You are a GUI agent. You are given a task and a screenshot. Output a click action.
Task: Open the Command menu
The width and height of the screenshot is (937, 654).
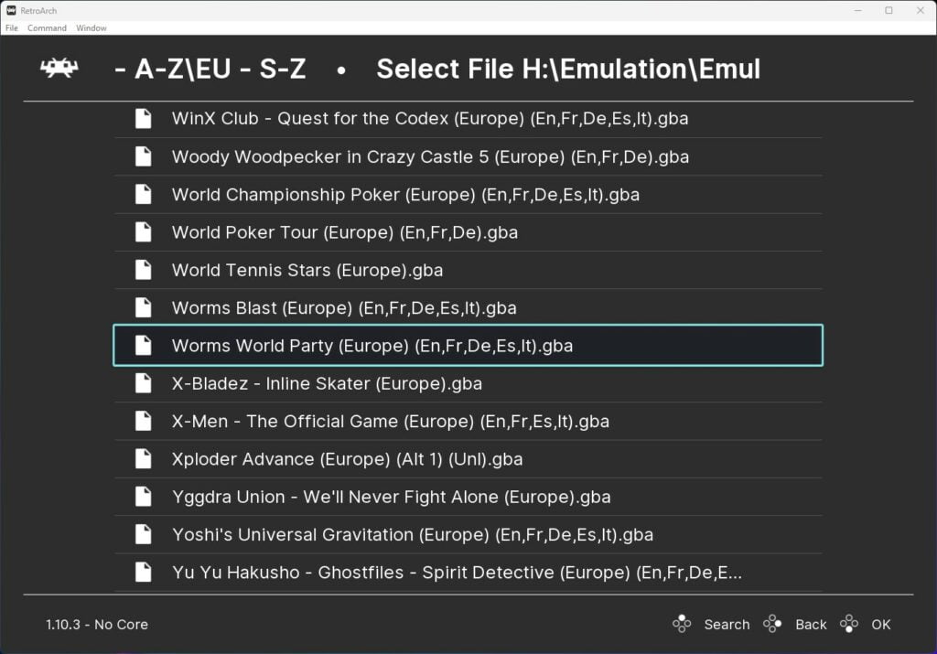pyautogui.click(x=47, y=28)
